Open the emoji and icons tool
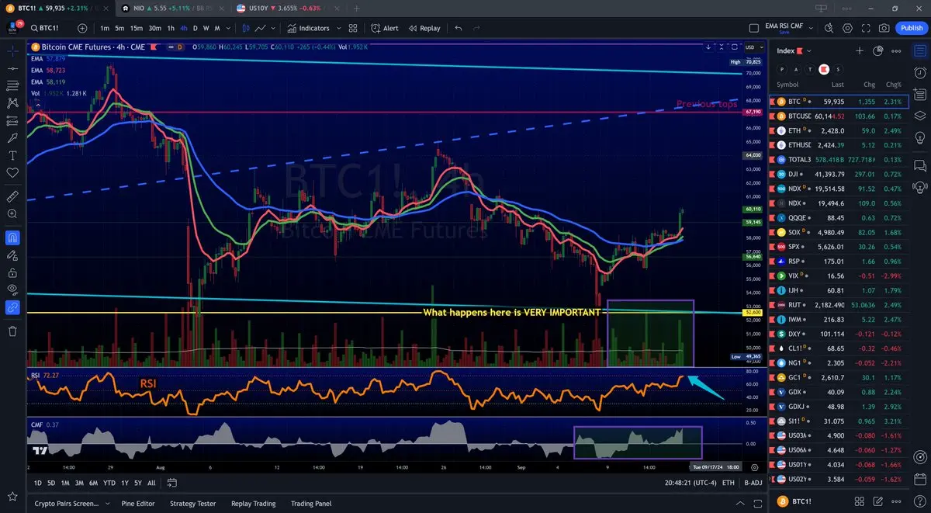The image size is (931, 513). [x=12, y=172]
